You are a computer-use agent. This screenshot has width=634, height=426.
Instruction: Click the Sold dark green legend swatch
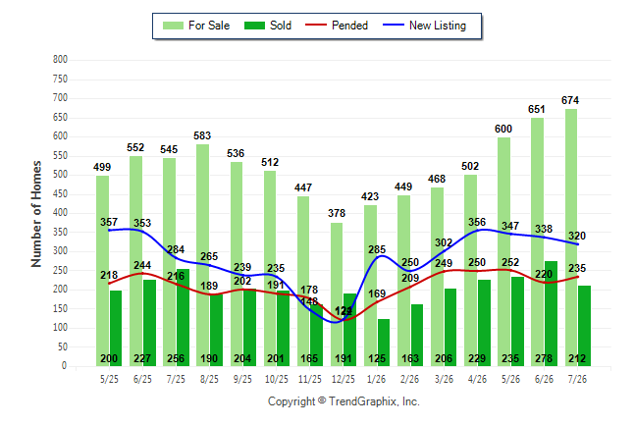254,26
